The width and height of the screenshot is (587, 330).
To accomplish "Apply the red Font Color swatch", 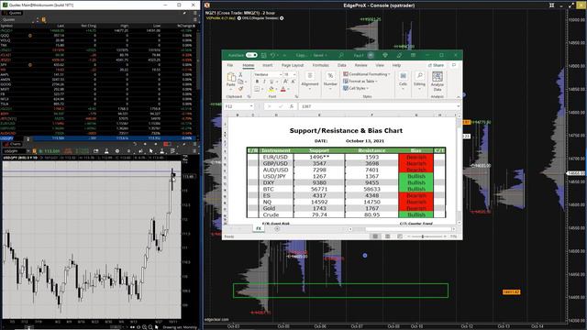I will [282, 89].
